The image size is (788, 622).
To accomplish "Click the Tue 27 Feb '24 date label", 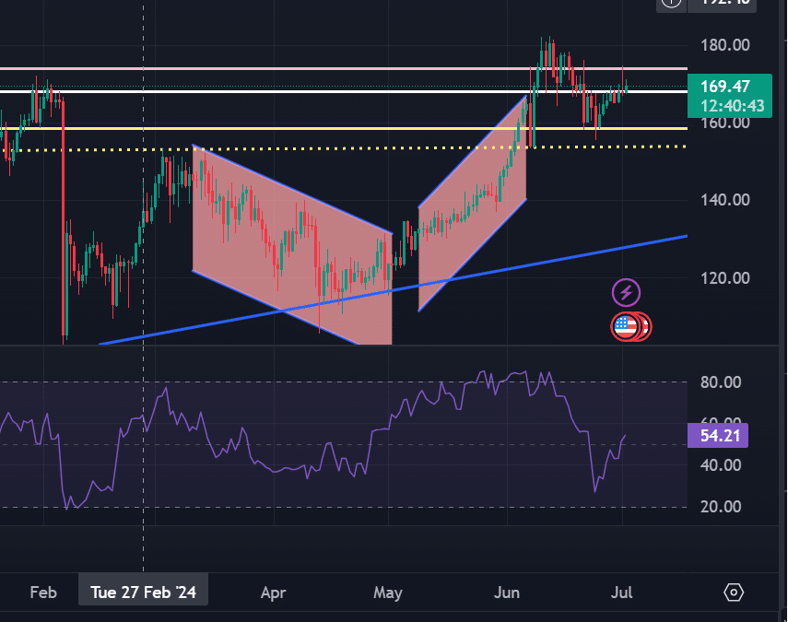I will [x=143, y=592].
